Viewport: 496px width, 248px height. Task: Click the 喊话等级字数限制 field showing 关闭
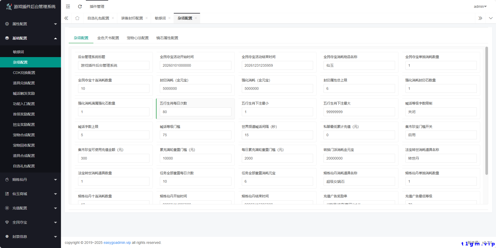(x=441, y=112)
